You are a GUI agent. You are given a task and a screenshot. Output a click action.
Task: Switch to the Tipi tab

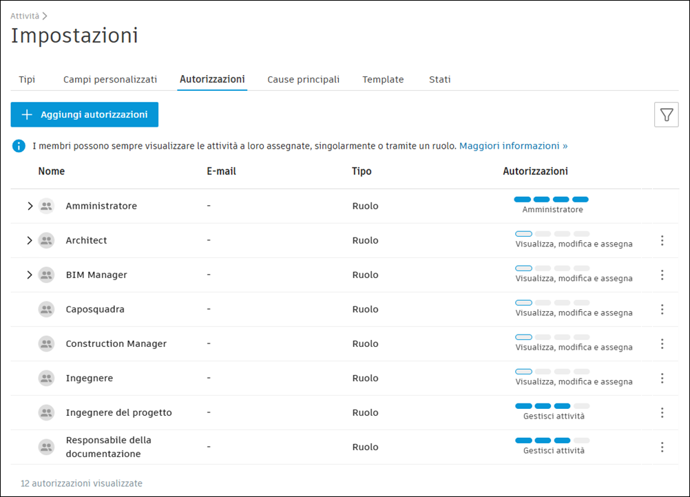[26, 79]
